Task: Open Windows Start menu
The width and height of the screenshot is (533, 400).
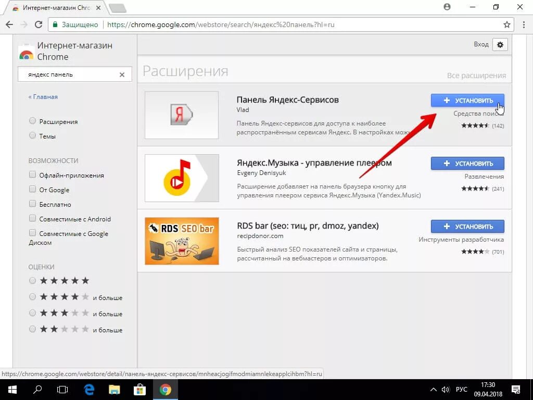Action: point(12,390)
